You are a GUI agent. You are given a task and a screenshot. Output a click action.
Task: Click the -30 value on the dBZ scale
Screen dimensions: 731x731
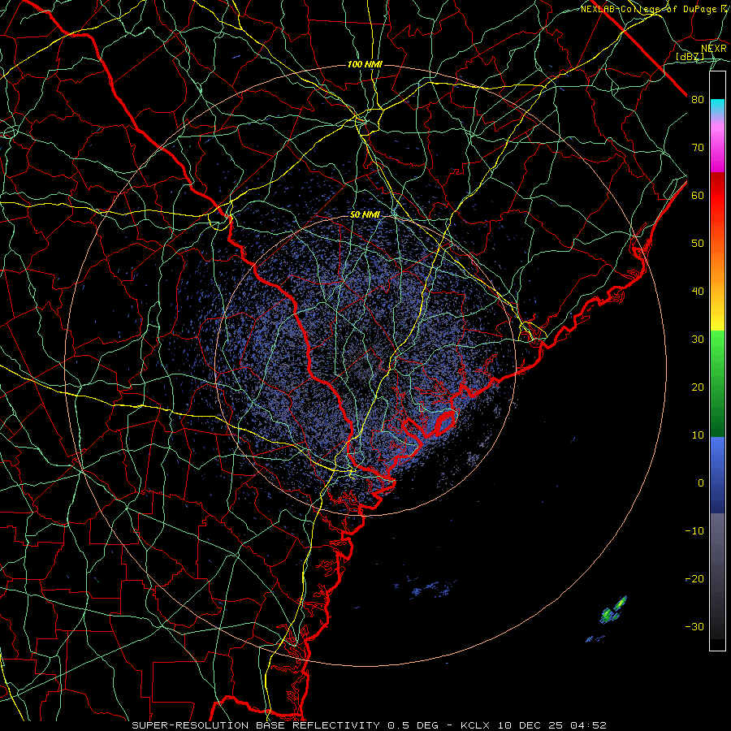[x=694, y=627]
